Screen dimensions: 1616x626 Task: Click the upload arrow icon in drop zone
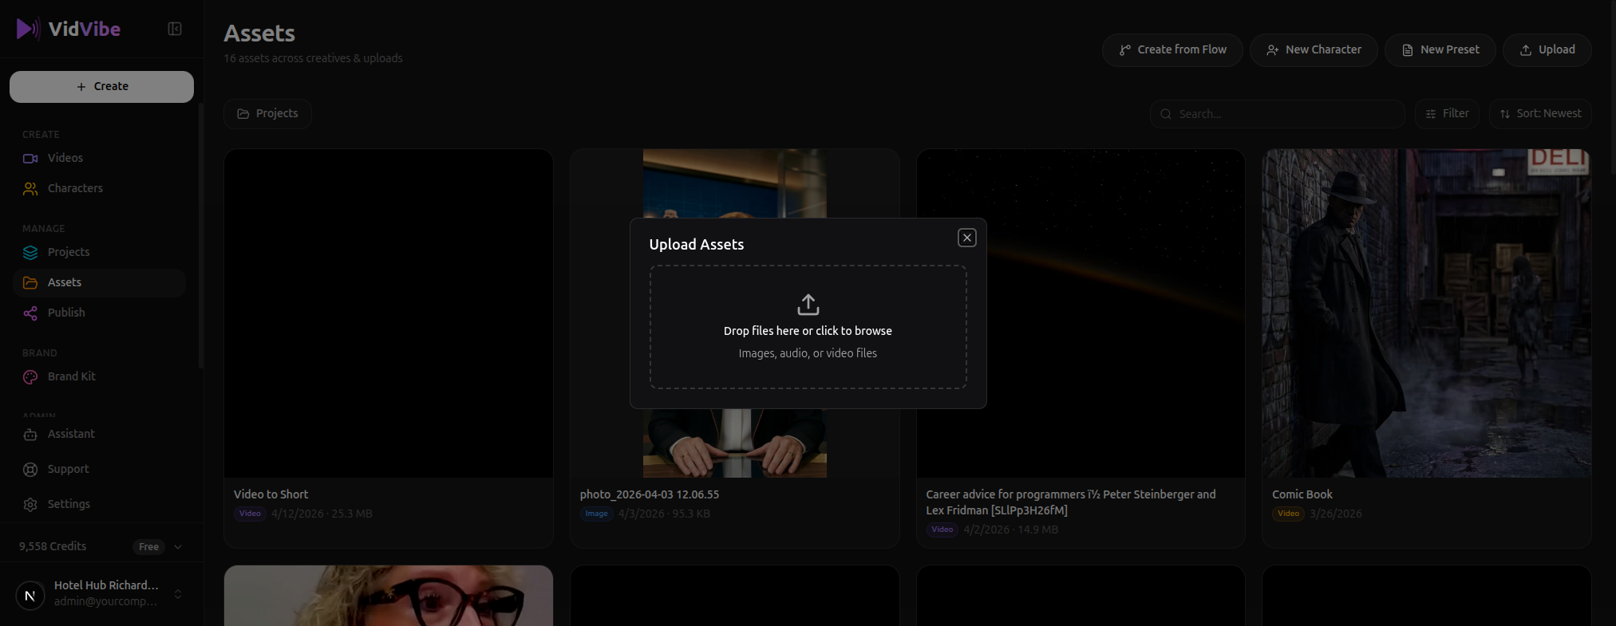[808, 305]
